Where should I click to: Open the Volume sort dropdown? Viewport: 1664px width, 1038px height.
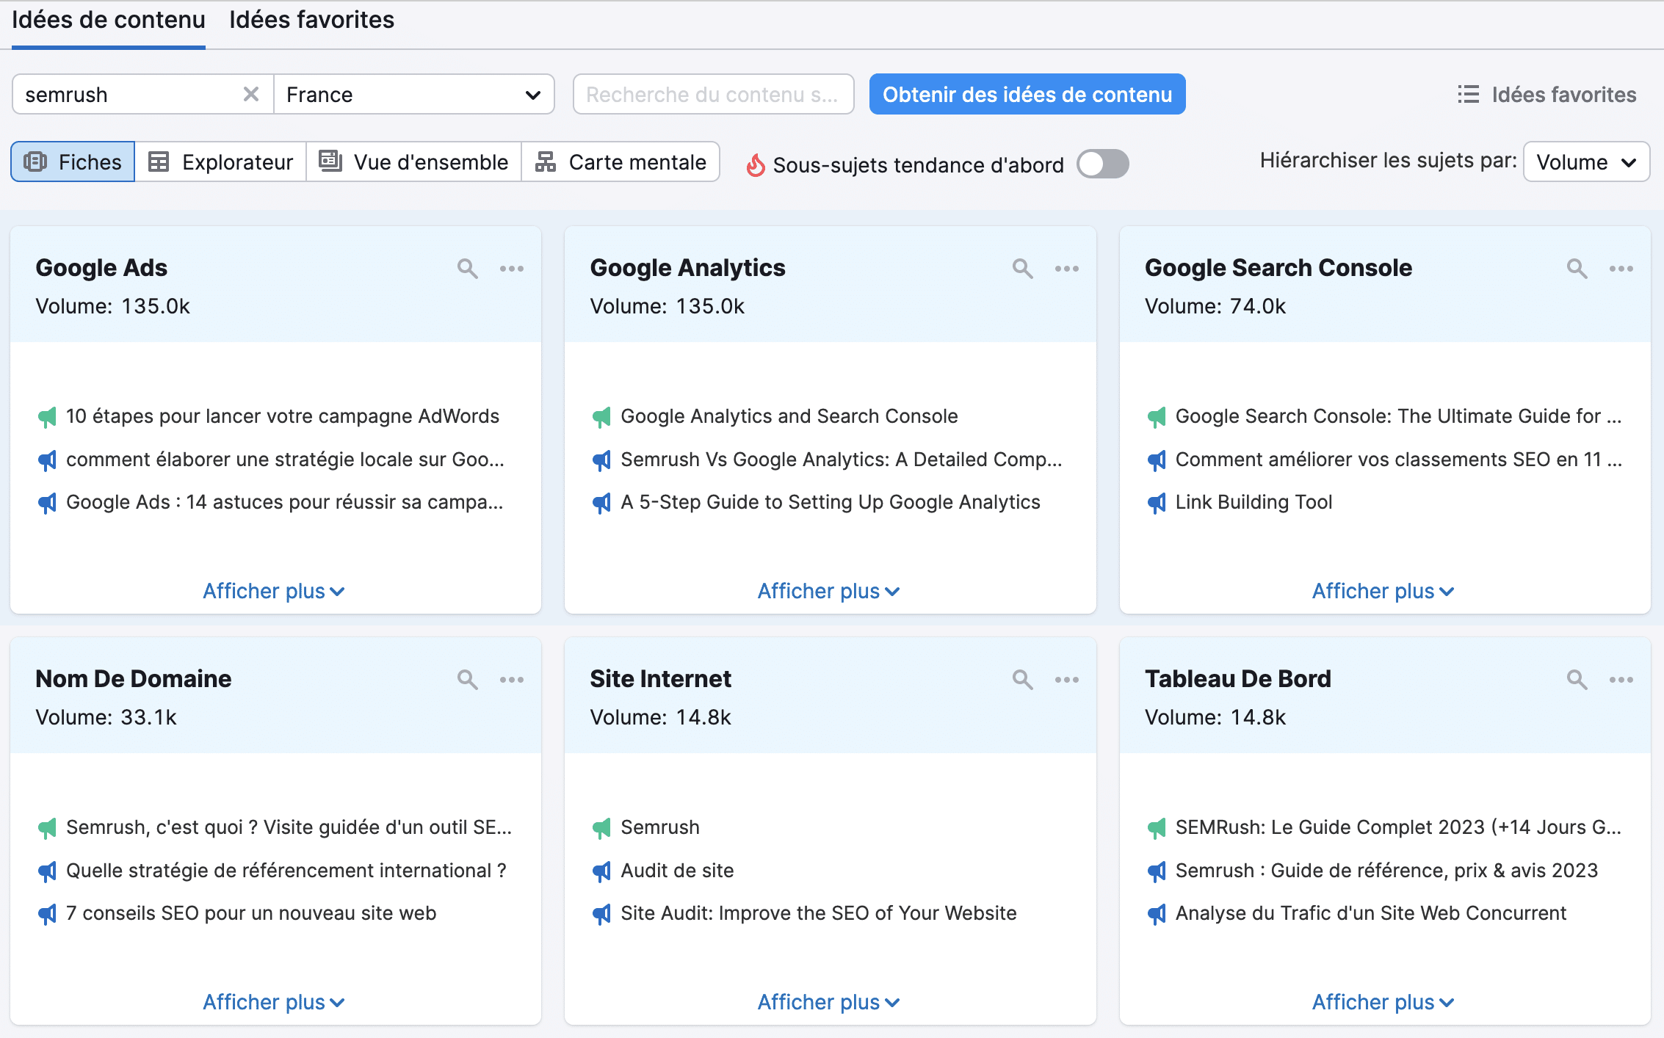1586,161
